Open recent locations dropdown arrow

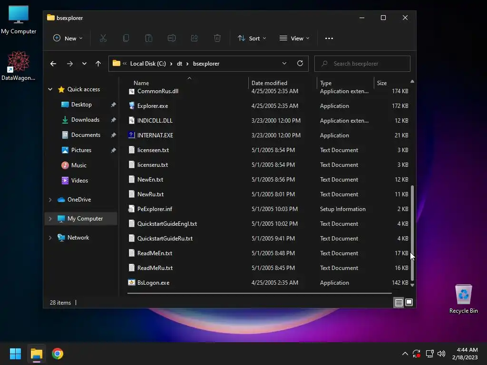click(x=84, y=64)
